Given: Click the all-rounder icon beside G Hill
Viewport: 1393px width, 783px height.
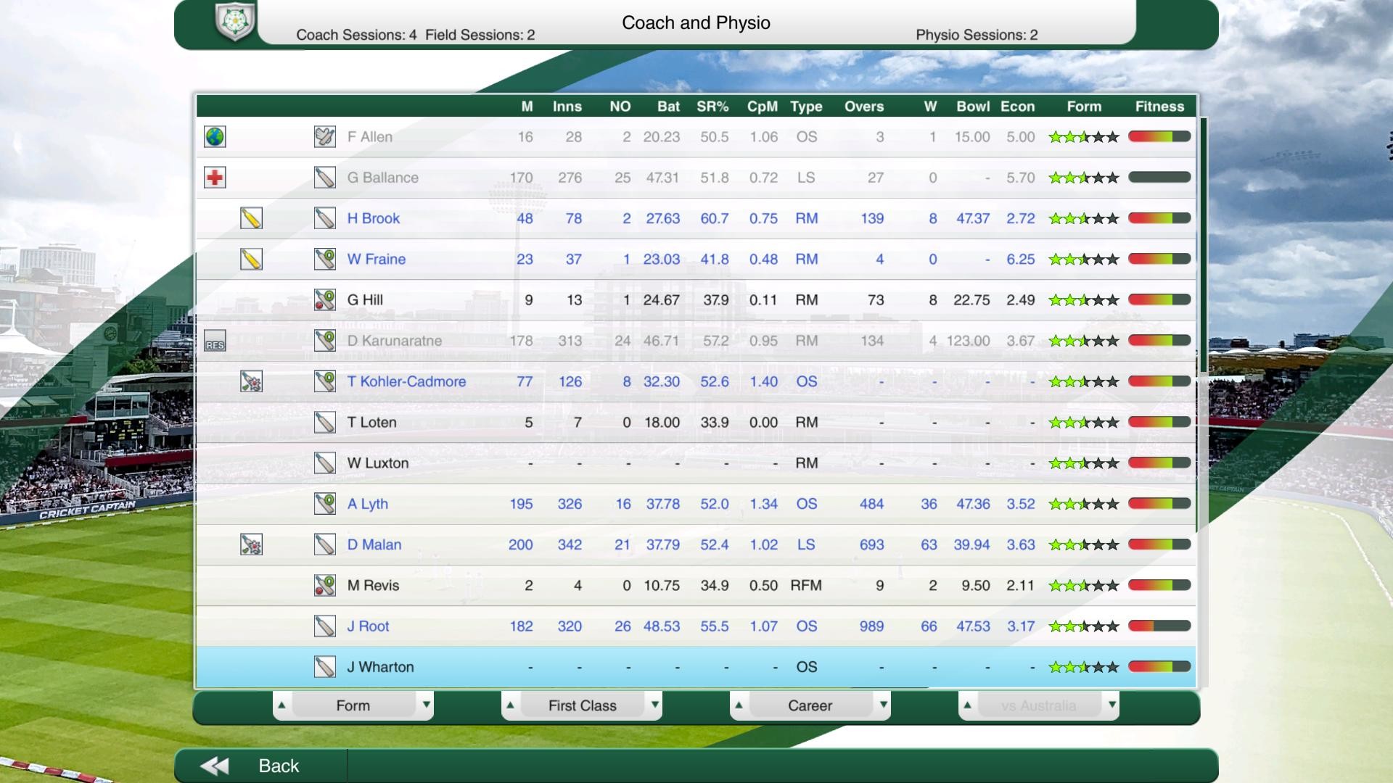Looking at the screenshot, I should tap(324, 300).
